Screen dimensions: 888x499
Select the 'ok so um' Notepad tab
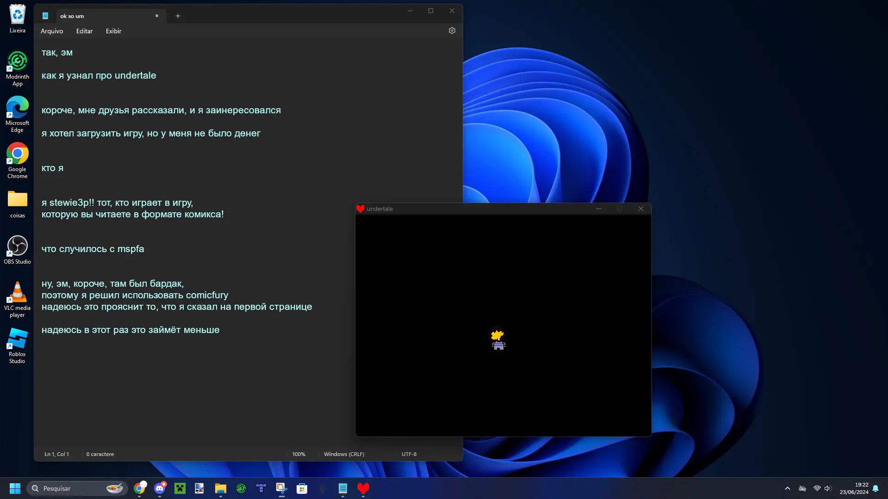click(x=111, y=16)
